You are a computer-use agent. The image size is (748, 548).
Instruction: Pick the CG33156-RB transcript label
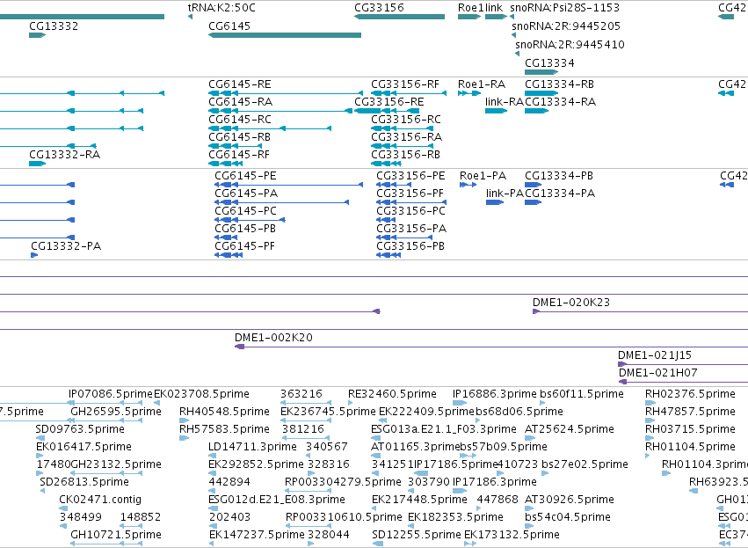point(405,155)
